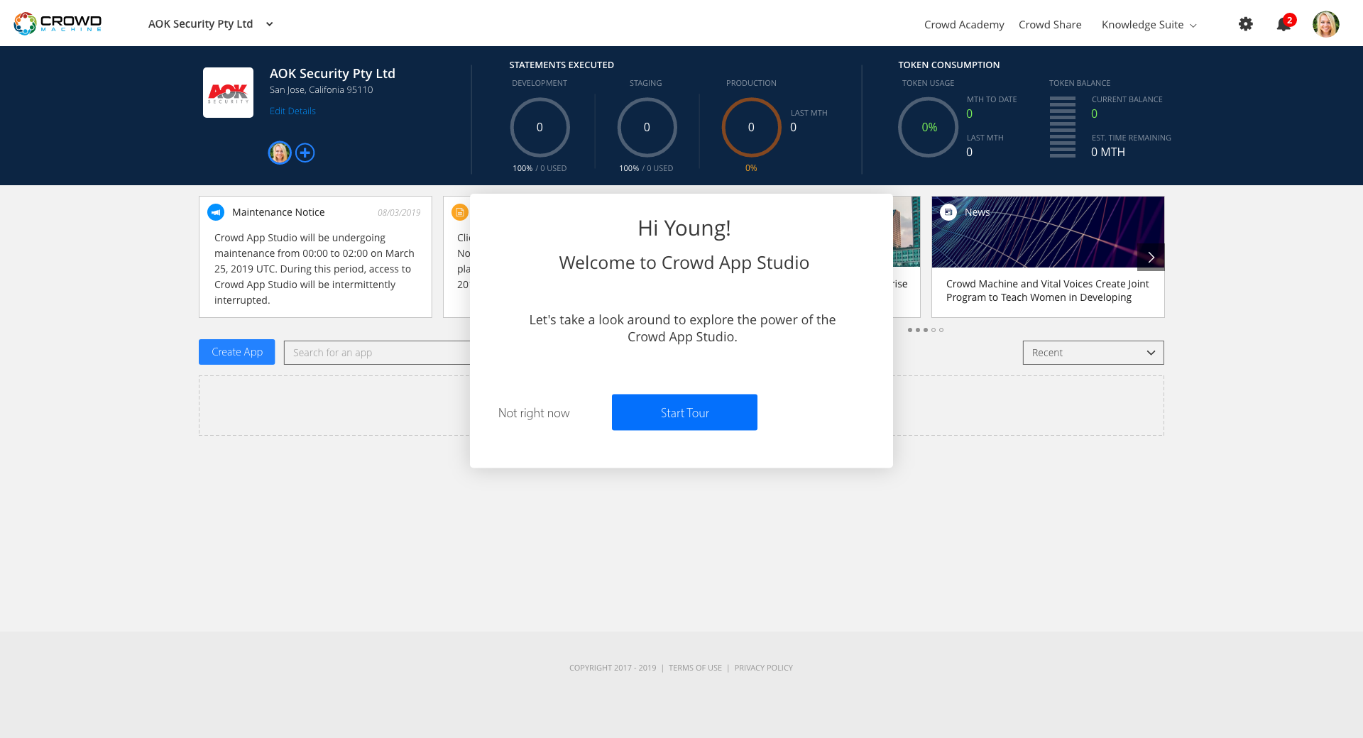Open Crowd Academy

(964, 25)
